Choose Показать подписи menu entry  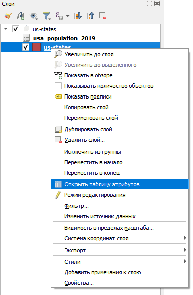pyautogui.click(x=120, y=96)
